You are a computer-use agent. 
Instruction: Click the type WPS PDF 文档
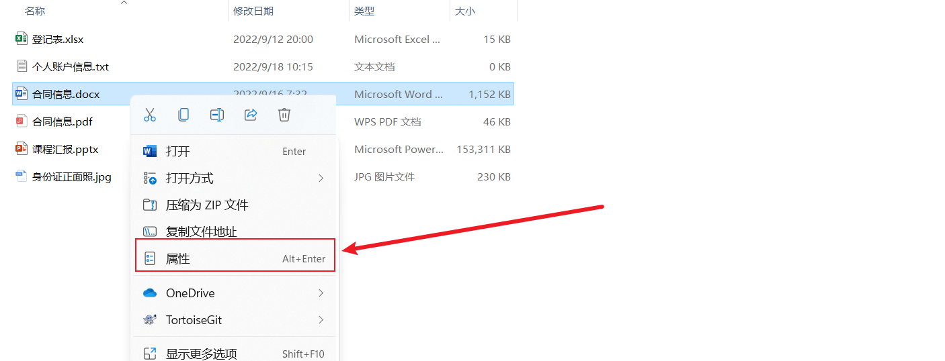tap(388, 121)
